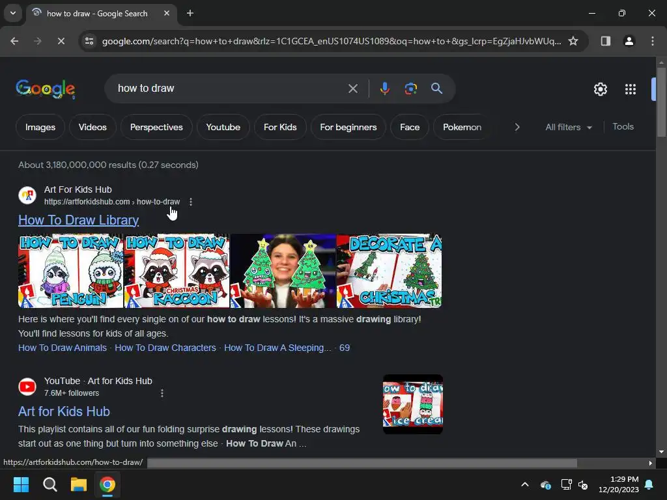Viewport: 667px width, 500px height.
Task: Open the Christmas Raccoon thumbnail
Action: click(177, 271)
